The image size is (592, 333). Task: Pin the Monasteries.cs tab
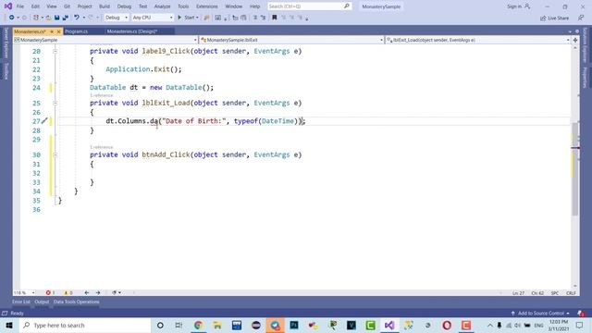[52, 31]
